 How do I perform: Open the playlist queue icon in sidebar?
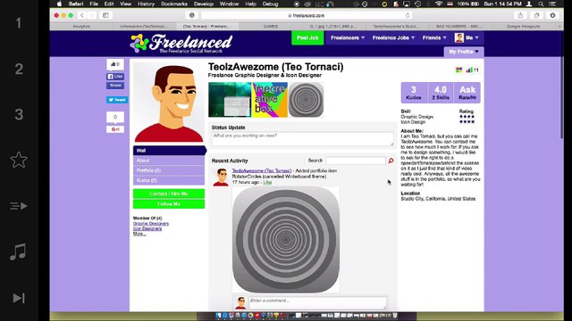(19, 206)
